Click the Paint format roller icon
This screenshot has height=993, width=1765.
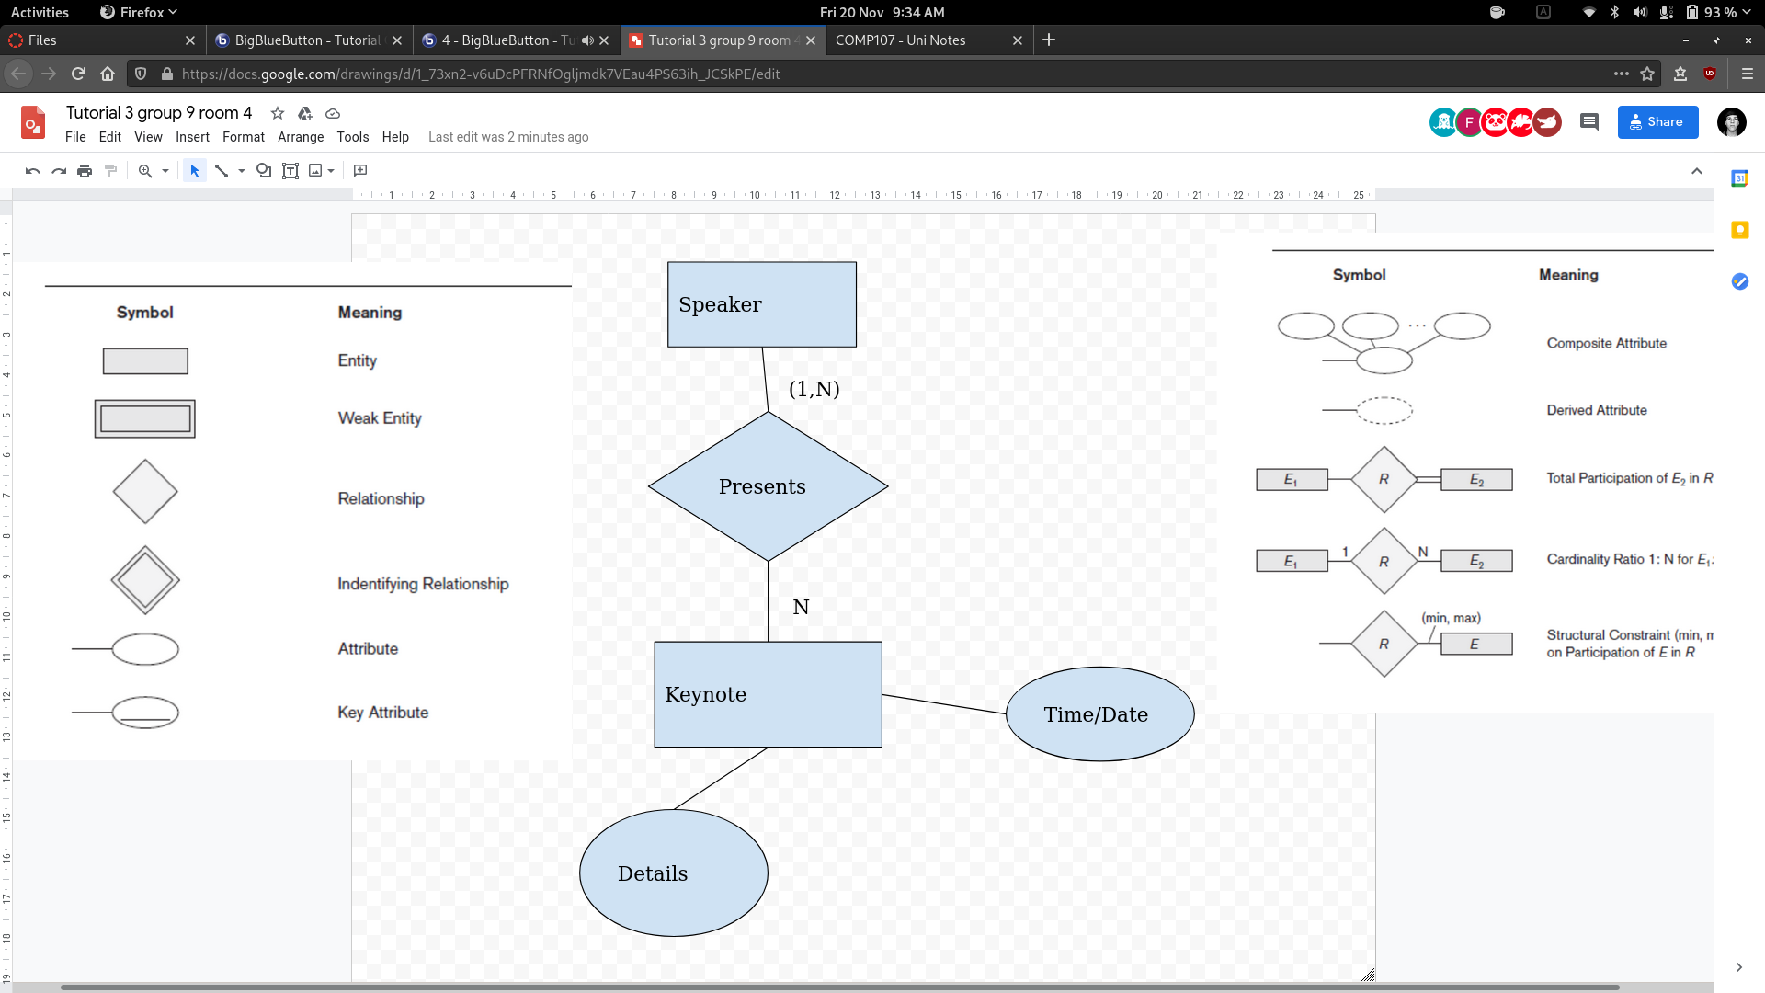point(110,171)
